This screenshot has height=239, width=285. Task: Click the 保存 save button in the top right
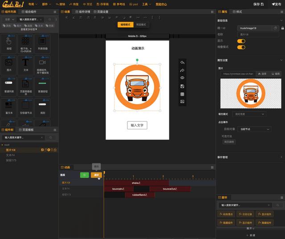pos(258,4)
